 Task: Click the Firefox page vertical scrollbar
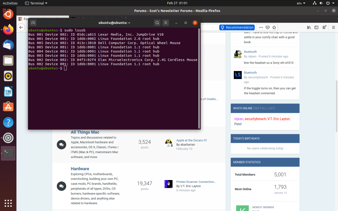[337, 106]
